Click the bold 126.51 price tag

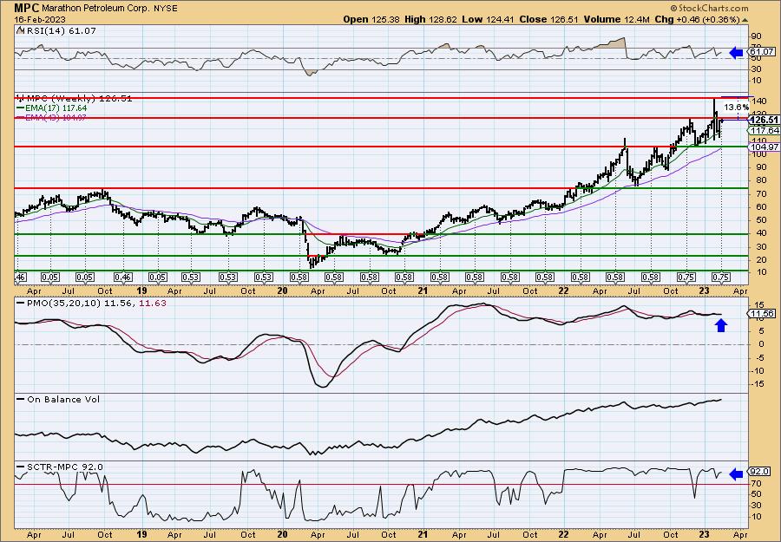coord(764,120)
